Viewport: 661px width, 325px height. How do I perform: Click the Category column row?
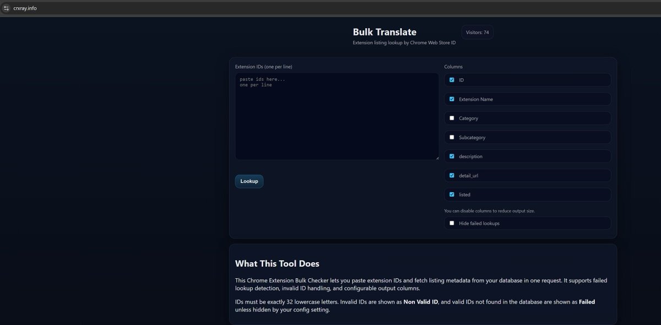click(527, 118)
